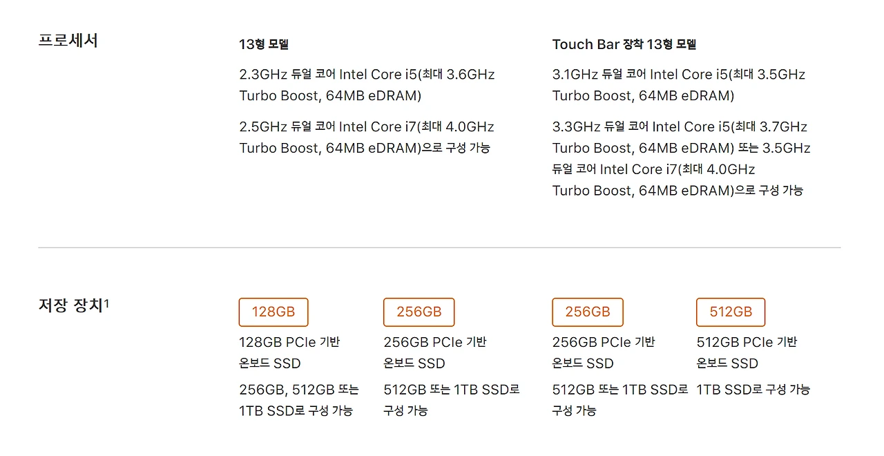Image resolution: width=884 pixels, height=456 pixels.
Task: Select the 256GB badge beside the 512GB badge
Action: tap(588, 312)
